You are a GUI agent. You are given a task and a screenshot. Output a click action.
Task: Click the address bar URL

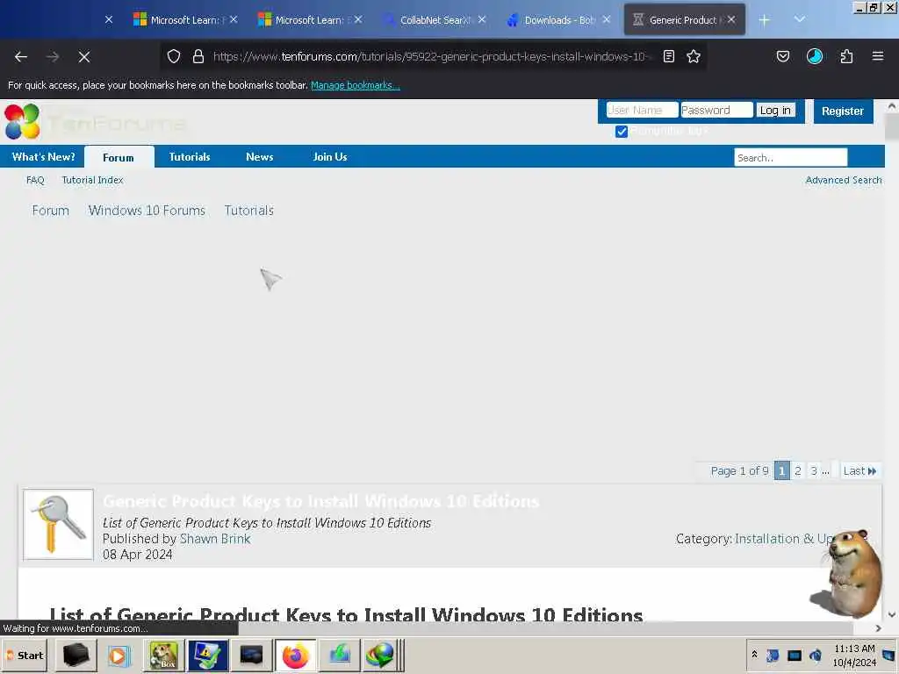coord(430,56)
